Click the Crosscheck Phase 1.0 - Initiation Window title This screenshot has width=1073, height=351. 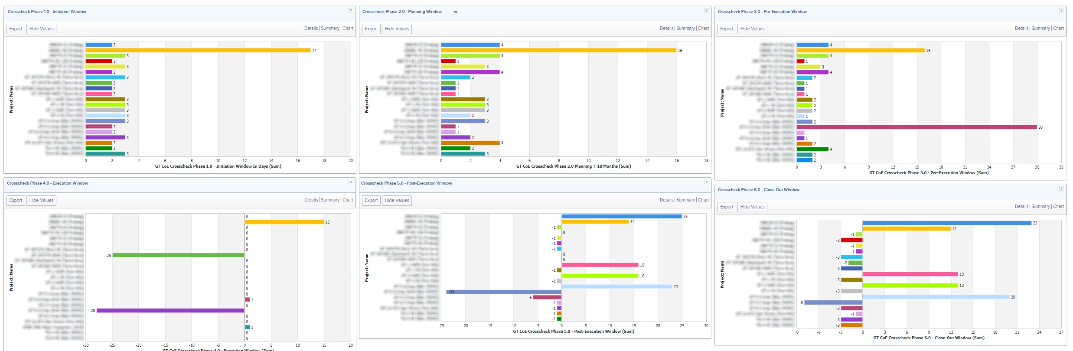pos(47,12)
